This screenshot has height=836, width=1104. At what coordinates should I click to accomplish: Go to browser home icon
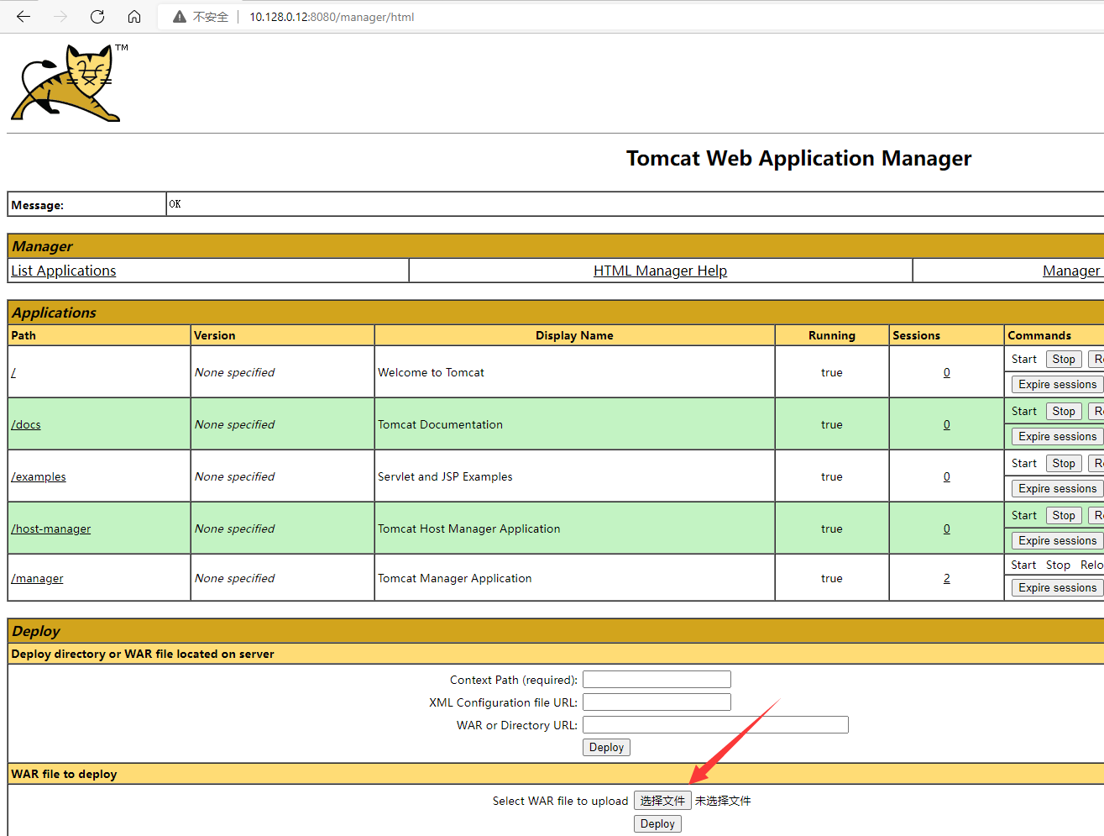click(134, 17)
